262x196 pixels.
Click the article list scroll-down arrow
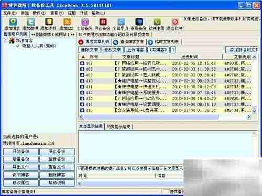(254, 111)
